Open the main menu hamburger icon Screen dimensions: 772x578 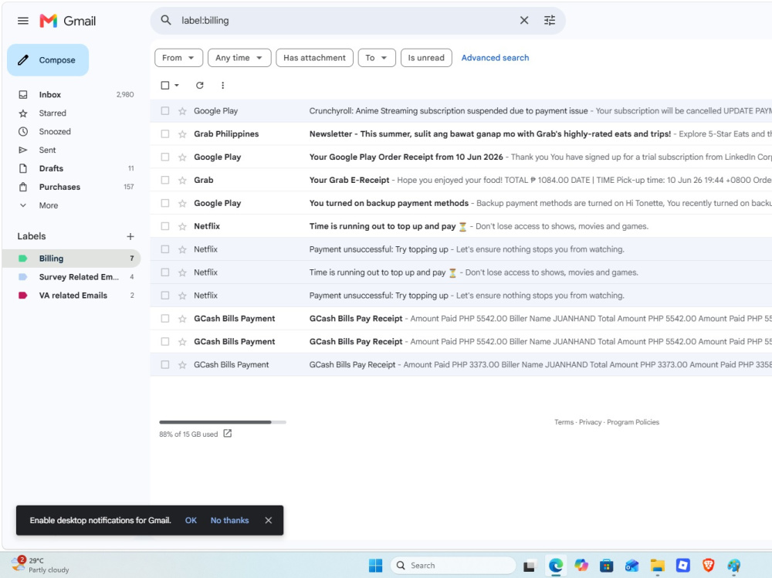coord(22,21)
